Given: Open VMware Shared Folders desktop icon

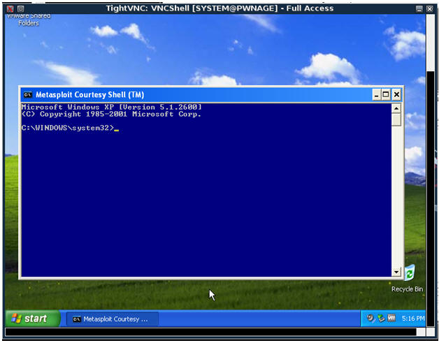Looking at the screenshot, I should 29,20.
